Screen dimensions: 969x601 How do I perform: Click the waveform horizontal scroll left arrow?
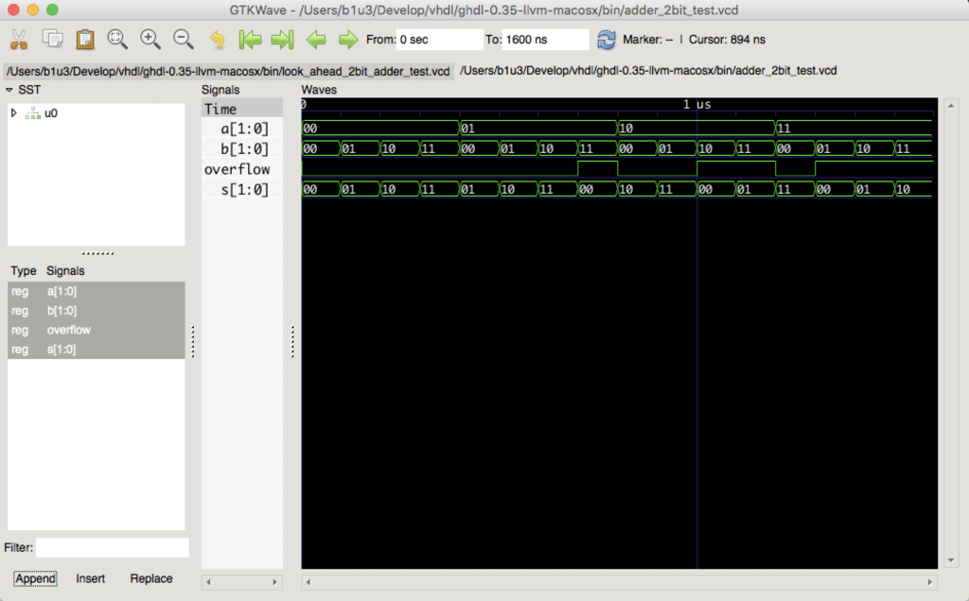(308, 582)
